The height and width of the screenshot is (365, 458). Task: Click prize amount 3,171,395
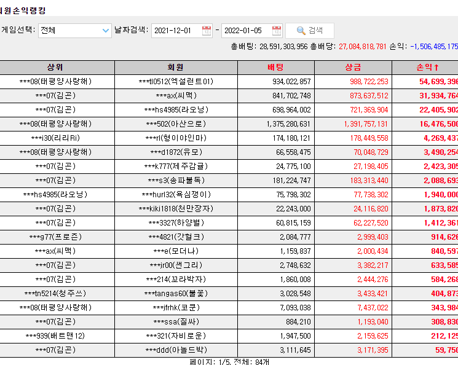pyautogui.click(x=373, y=350)
